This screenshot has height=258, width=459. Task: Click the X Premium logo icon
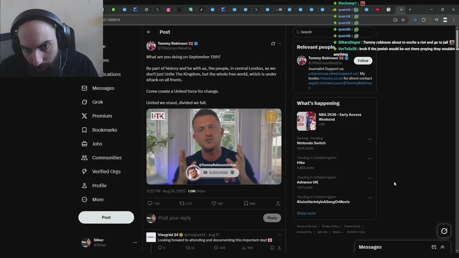point(84,116)
